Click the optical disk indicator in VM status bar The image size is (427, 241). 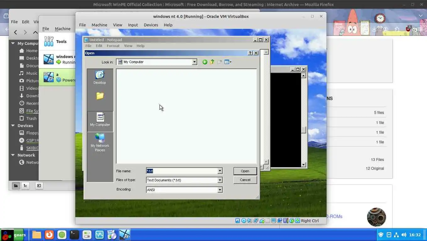point(244,221)
